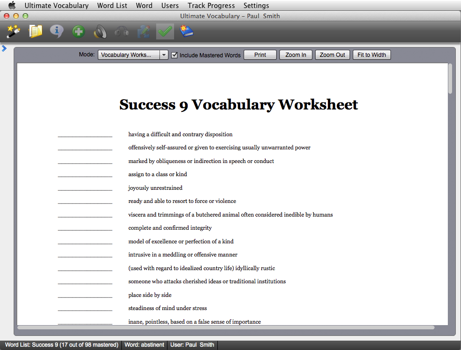The height and width of the screenshot is (350, 461).
Task: Open the Settings menu
Action: 256,6
